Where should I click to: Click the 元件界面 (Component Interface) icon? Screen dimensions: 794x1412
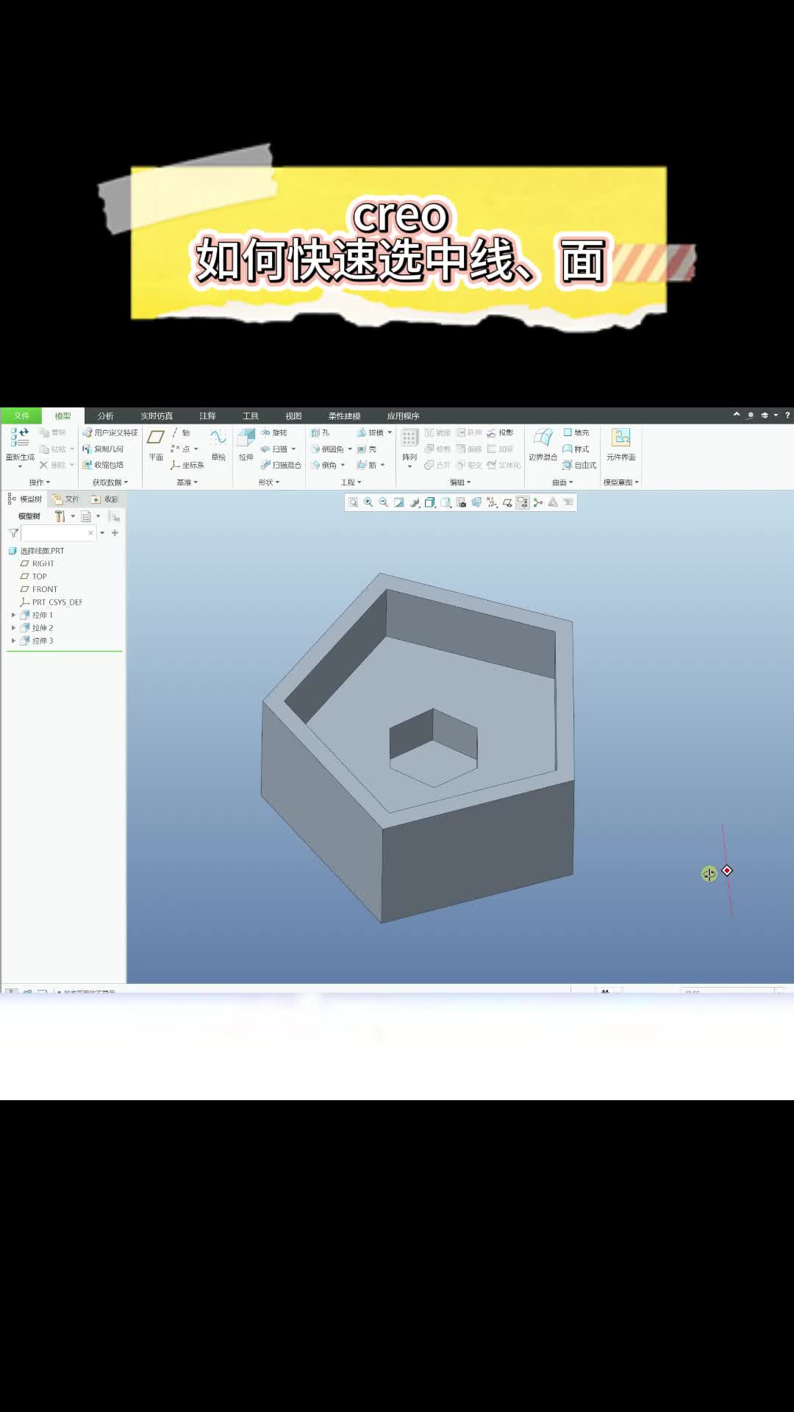tap(620, 444)
